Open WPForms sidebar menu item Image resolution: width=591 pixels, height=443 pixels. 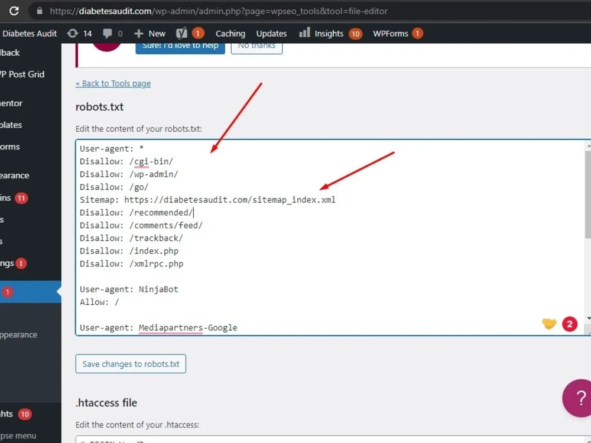click(x=10, y=146)
